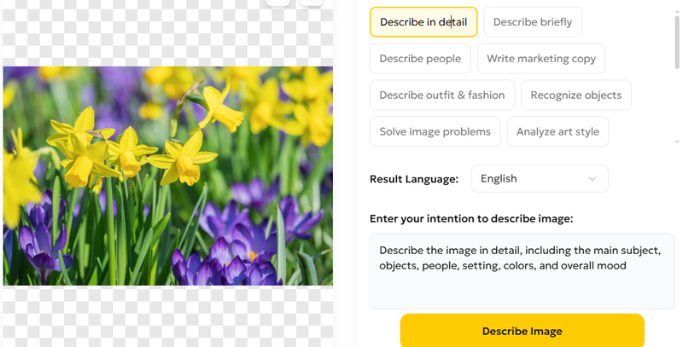The image size is (683, 347).
Task: Click the uploaded daffodil and crocus photo
Action: pos(168,176)
